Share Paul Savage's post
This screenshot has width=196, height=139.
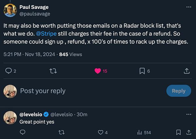pos(187,71)
